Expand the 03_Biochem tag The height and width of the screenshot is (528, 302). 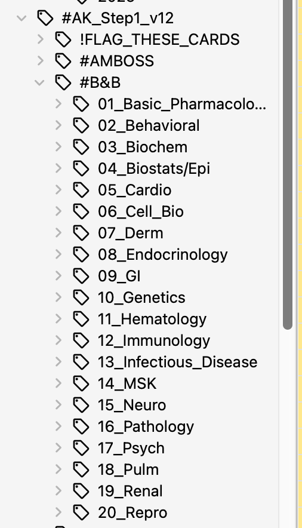click(x=58, y=147)
